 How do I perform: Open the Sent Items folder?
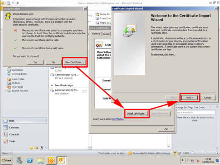click(17, 70)
